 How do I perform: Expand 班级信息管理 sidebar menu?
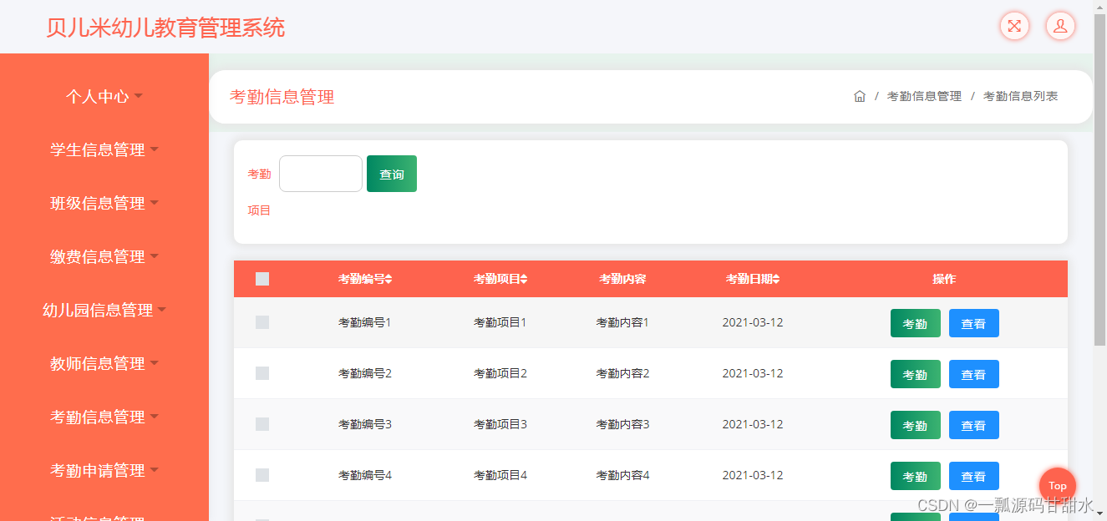point(104,204)
